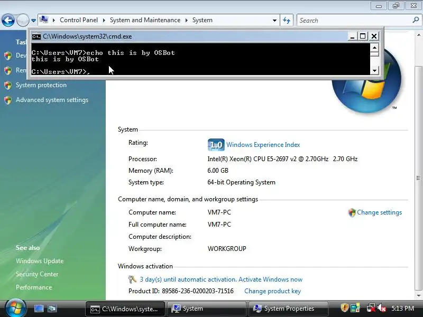Go back with the blue Back arrow
The image size is (423, 317).
8,20
